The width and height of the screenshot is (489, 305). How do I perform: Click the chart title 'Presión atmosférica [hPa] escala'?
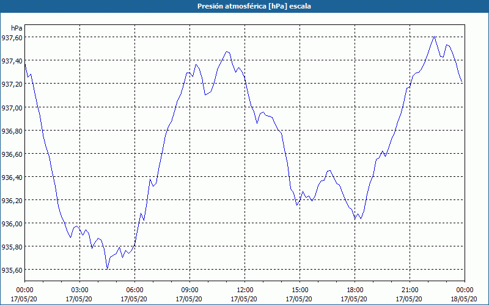(254, 6)
